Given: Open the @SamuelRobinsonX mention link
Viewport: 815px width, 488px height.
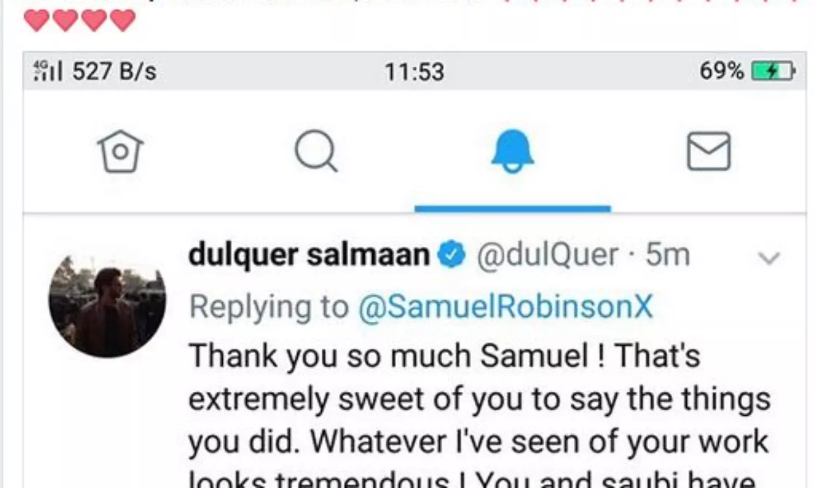Looking at the screenshot, I should pos(505,306).
